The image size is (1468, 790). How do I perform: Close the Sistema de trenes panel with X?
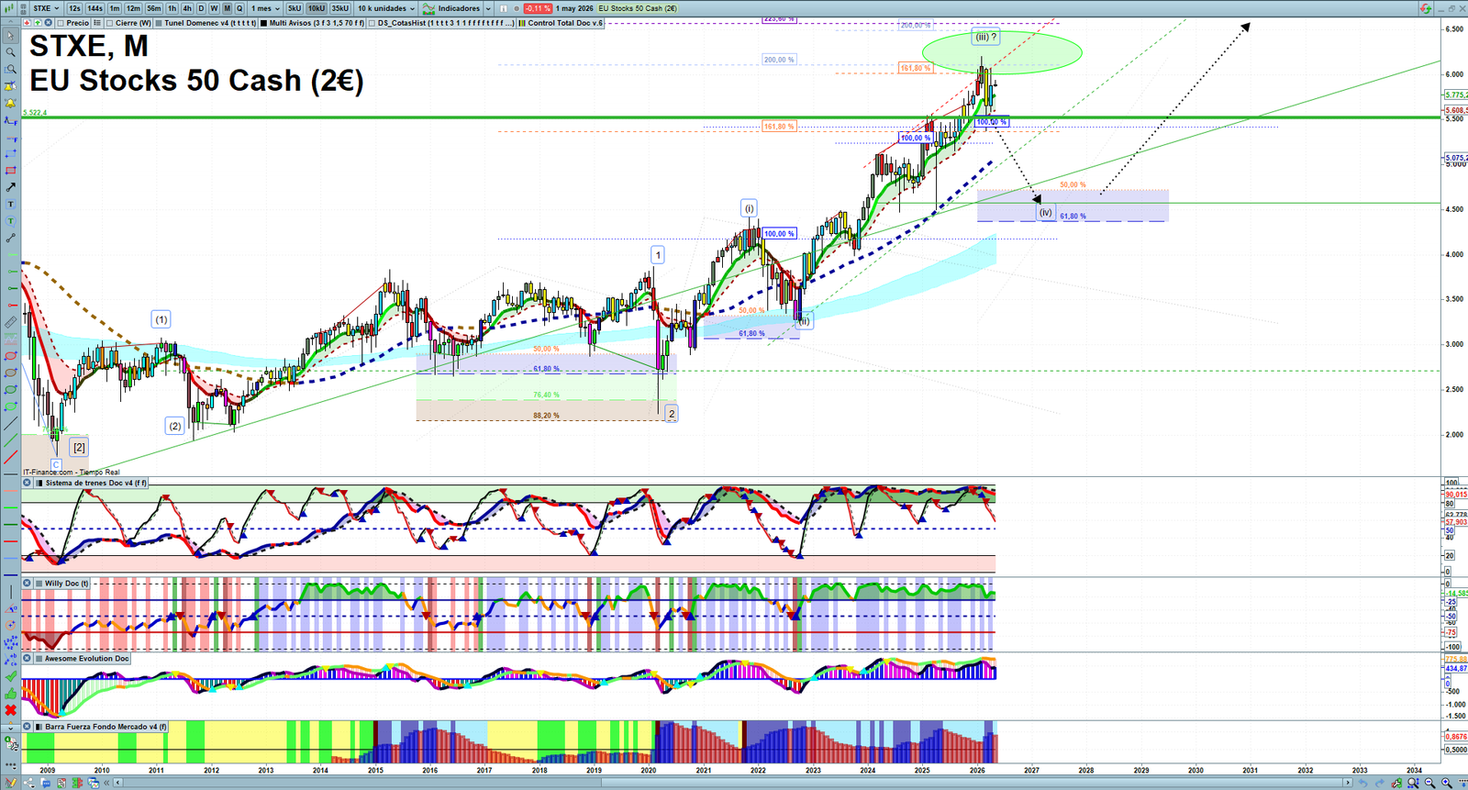click(28, 483)
